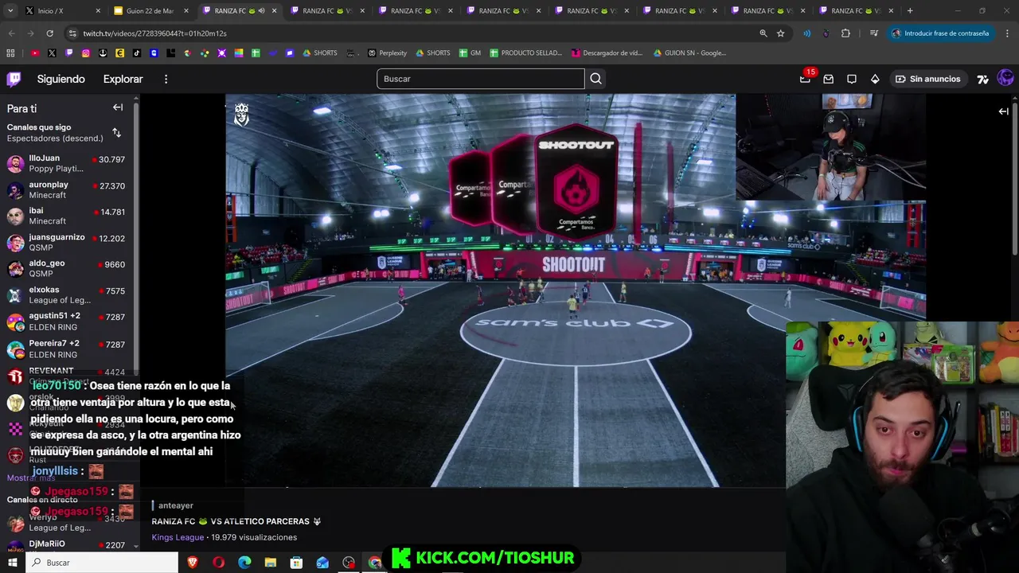The height and width of the screenshot is (573, 1019).
Task: Launch Brave from the taskbar
Action: click(x=192, y=563)
